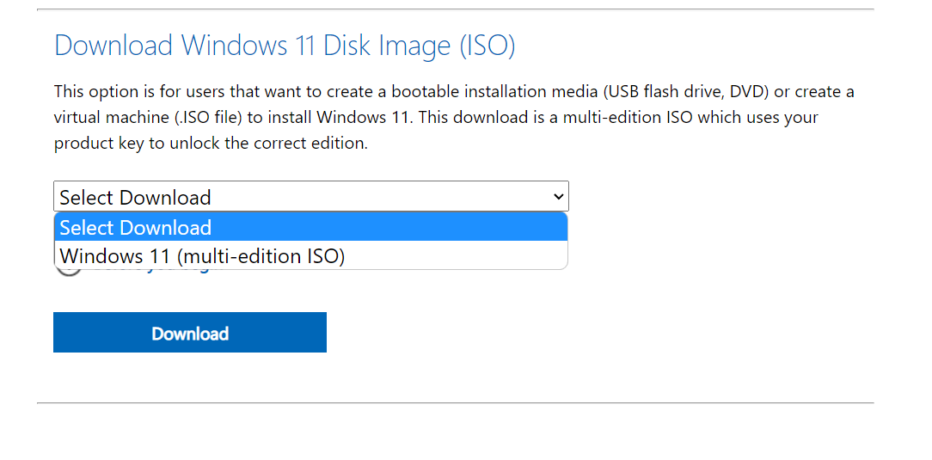Viewport: 932px width, 460px height.
Task: Choose Windows 11 (multi-edition ISO) option
Action: click(203, 256)
